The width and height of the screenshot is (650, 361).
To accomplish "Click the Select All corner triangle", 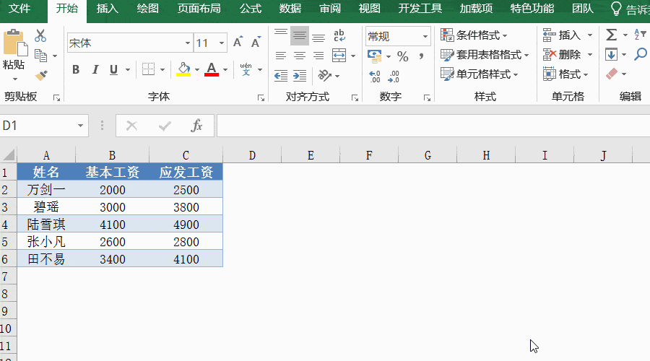I will tap(9, 155).
